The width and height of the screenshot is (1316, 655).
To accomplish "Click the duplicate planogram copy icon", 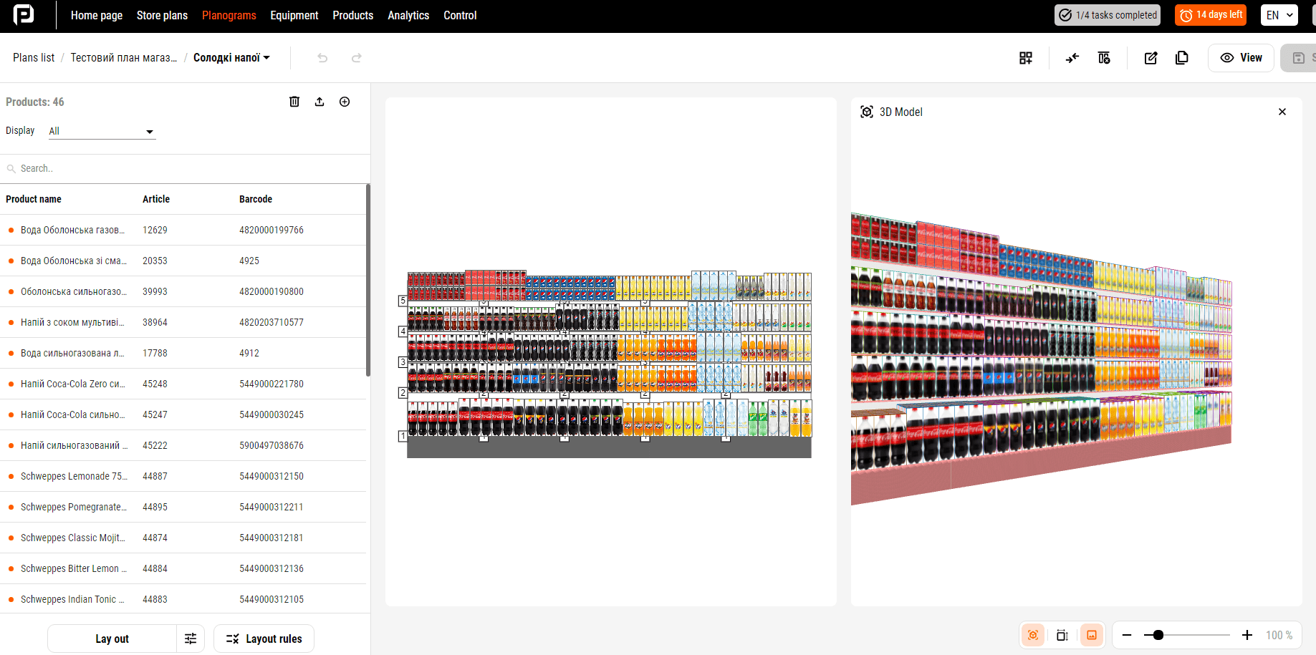I will click(1182, 58).
